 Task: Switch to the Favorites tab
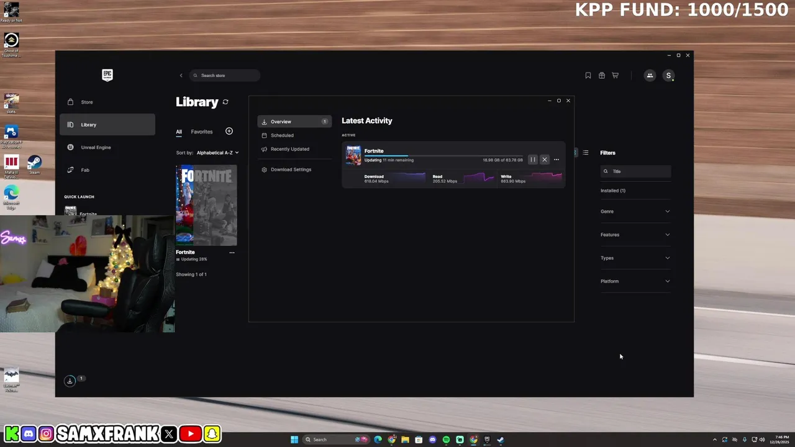[202, 132]
